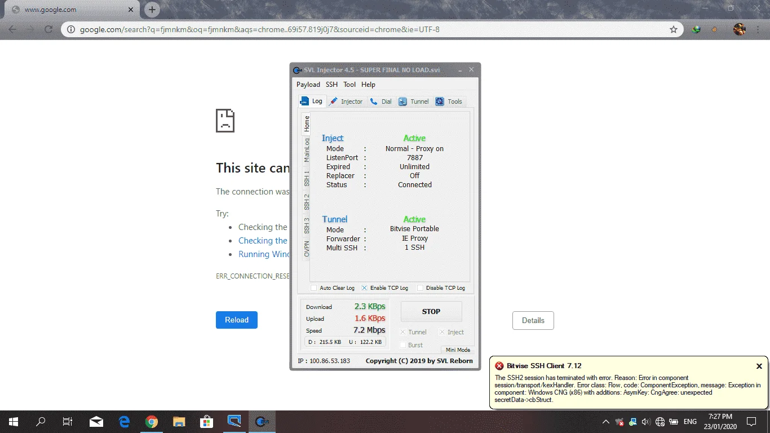Screen dimensions: 770x433
Task: Click the network globe tray icon
Action: tap(660, 422)
